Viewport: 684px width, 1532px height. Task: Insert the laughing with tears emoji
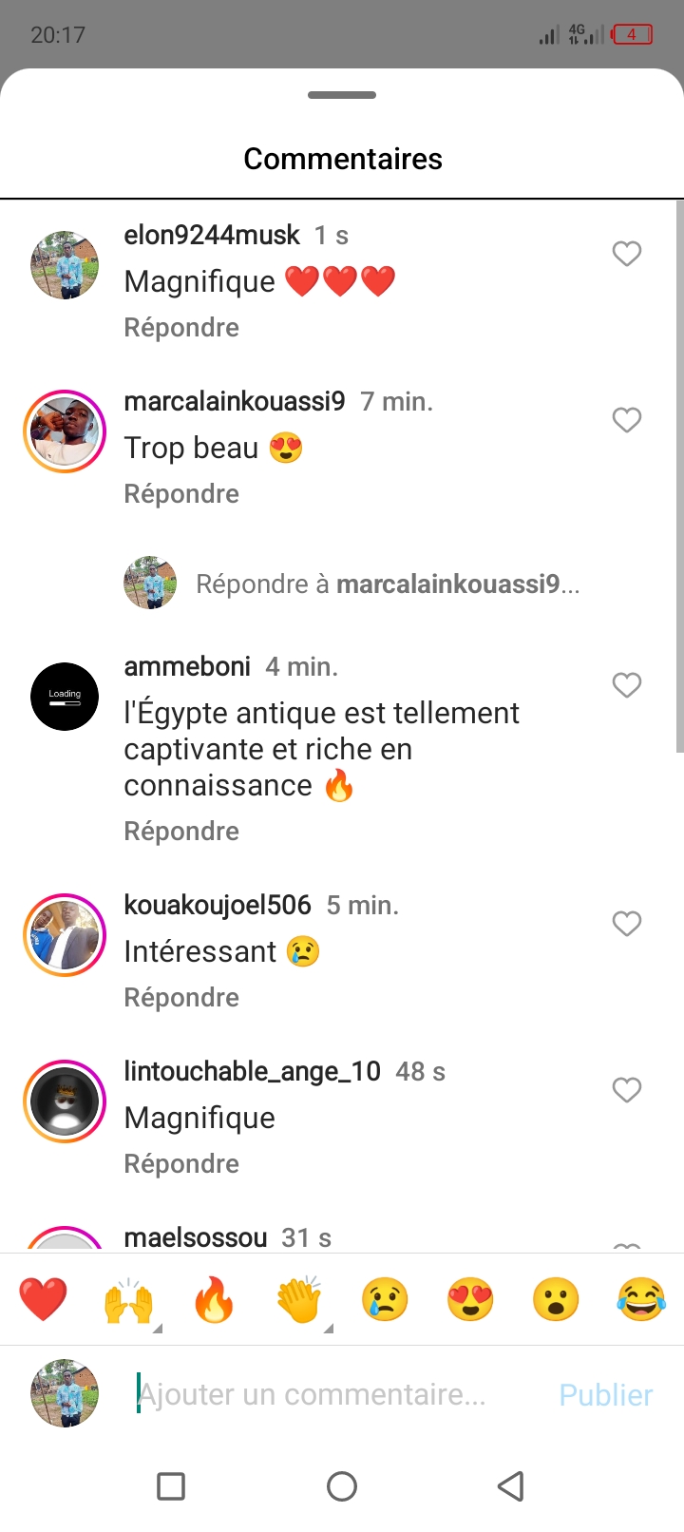click(641, 1300)
